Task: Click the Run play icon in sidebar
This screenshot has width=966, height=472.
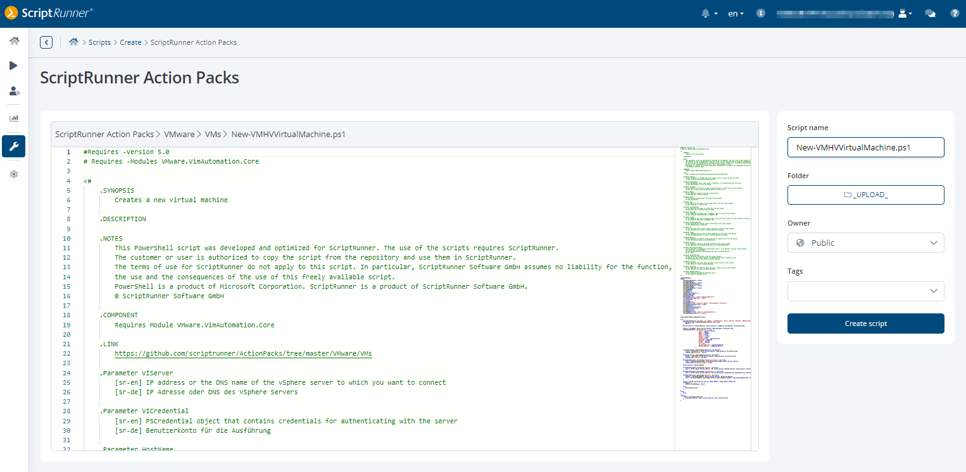Action: coord(14,66)
